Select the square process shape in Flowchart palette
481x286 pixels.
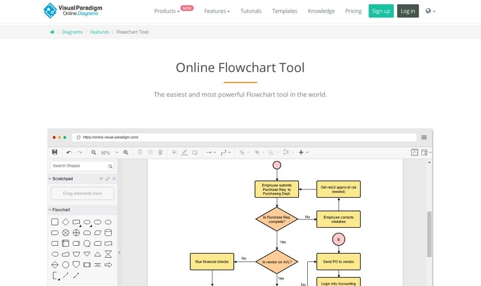[55, 222]
